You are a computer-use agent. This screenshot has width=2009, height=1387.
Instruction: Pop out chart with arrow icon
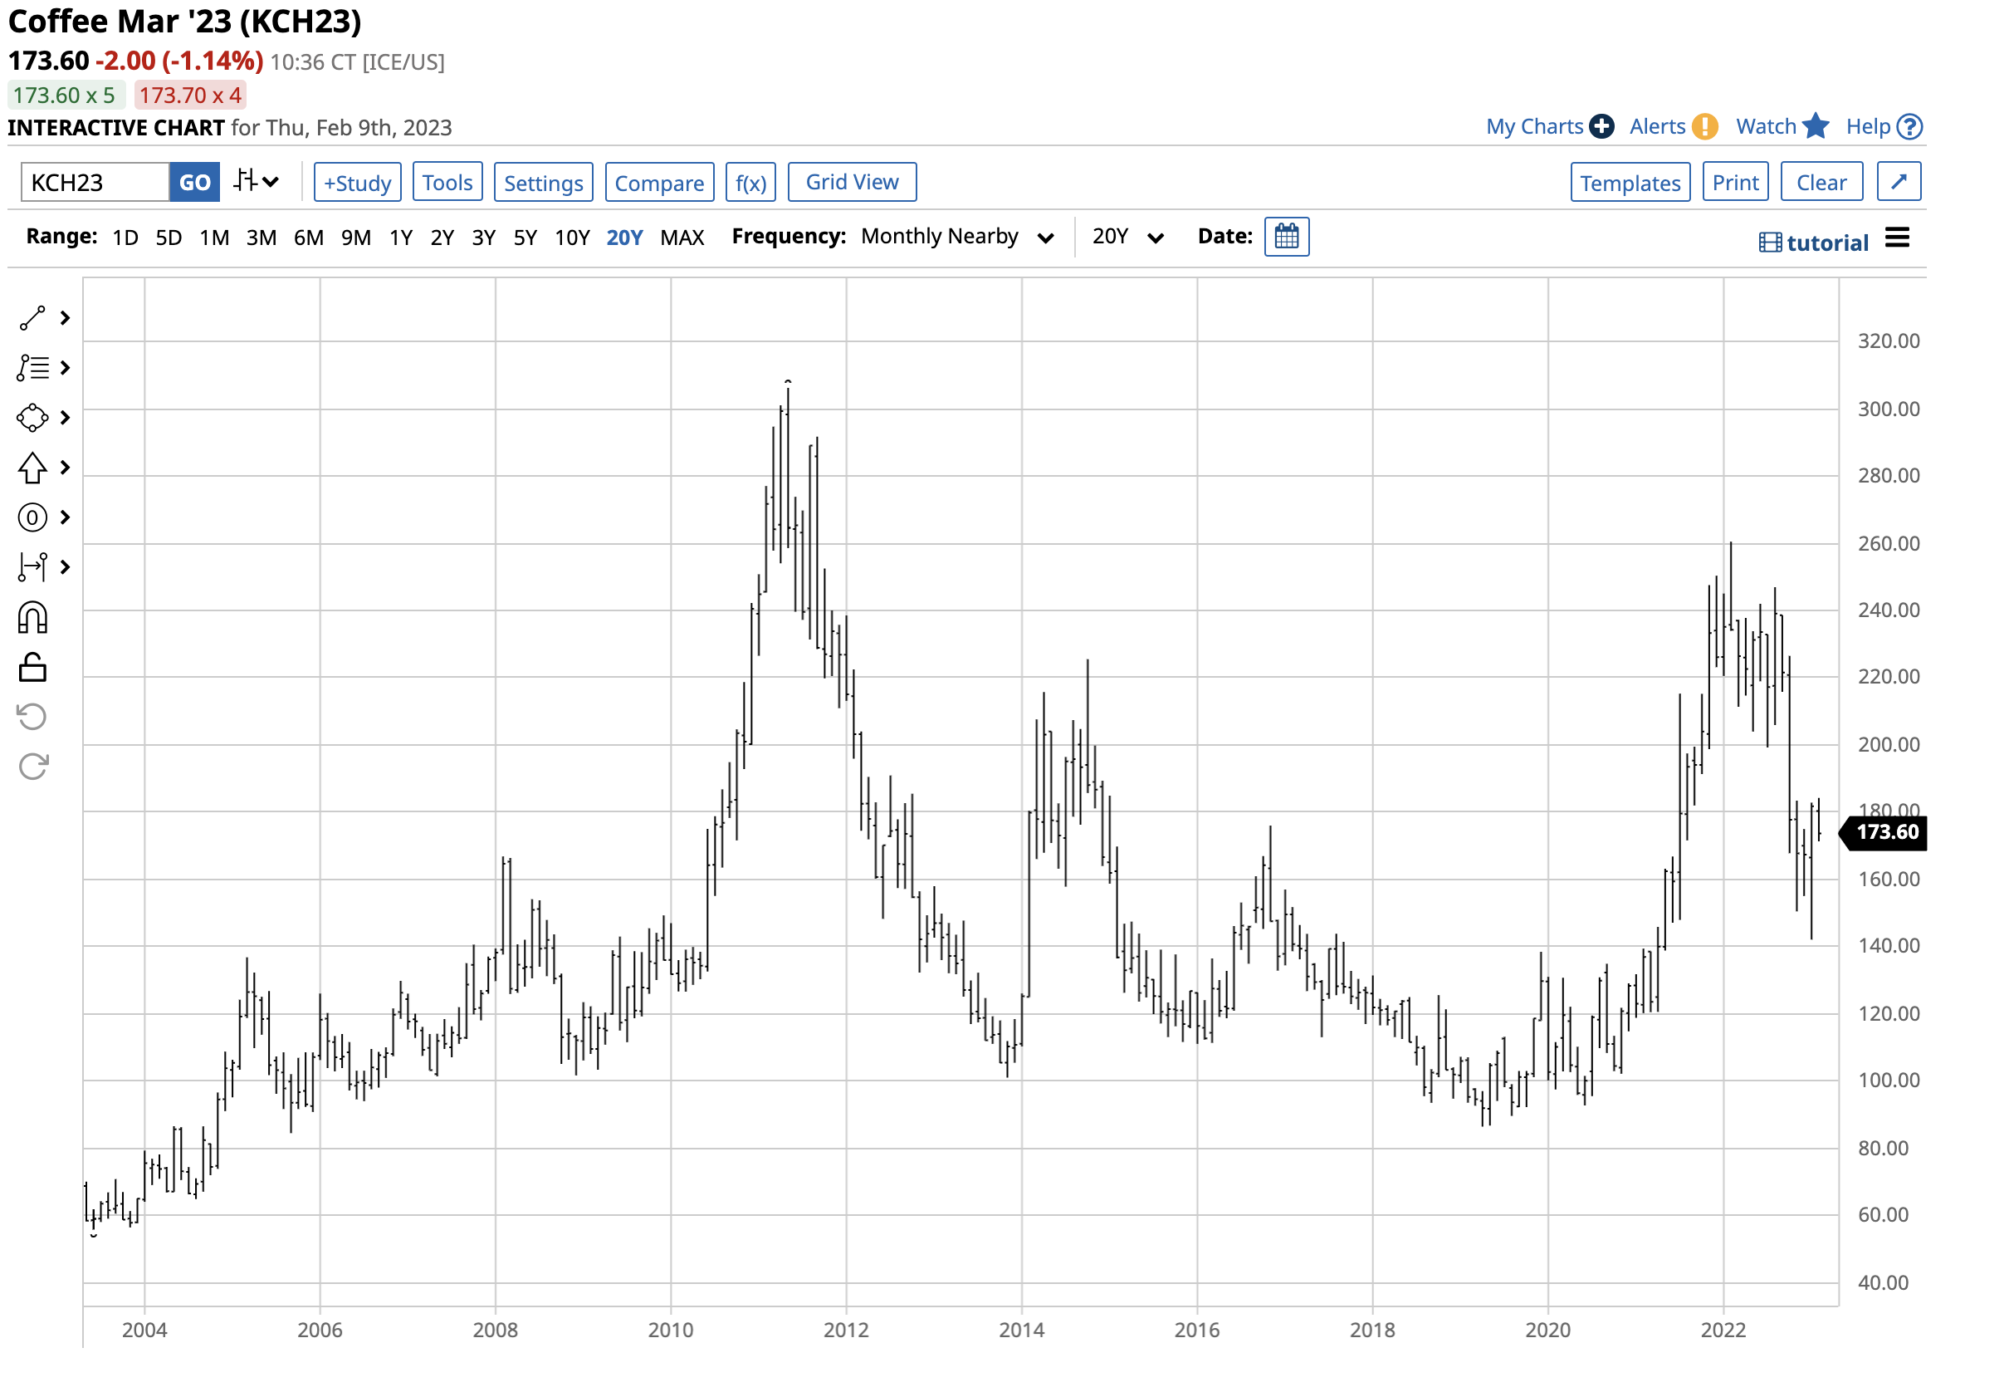point(1898,183)
